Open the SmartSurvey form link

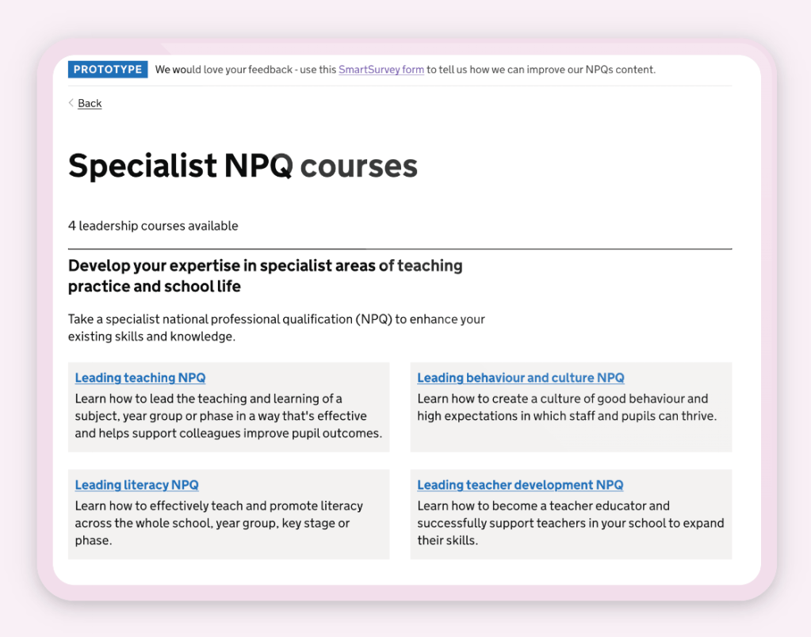pyautogui.click(x=381, y=70)
